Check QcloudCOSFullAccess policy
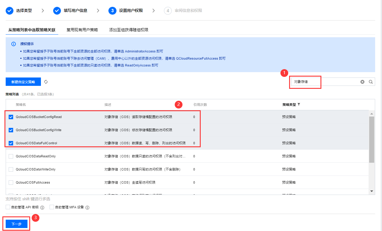 (x=11, y=182)
